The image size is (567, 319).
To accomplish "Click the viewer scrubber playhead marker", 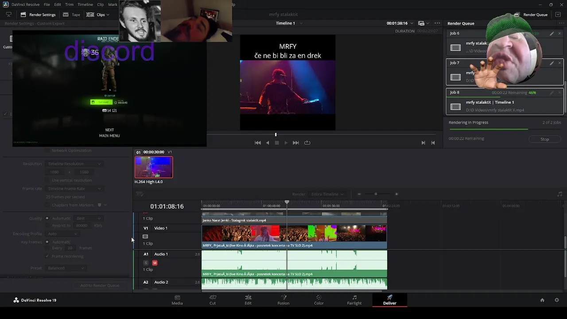I will tap(276, 134).
